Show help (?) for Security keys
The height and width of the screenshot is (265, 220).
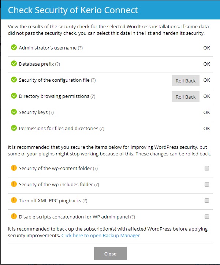pos(51,113)
